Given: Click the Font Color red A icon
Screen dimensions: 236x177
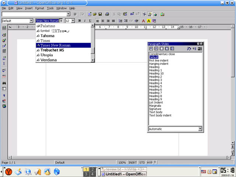Looking at the screenshot, I should pos(143,21).
